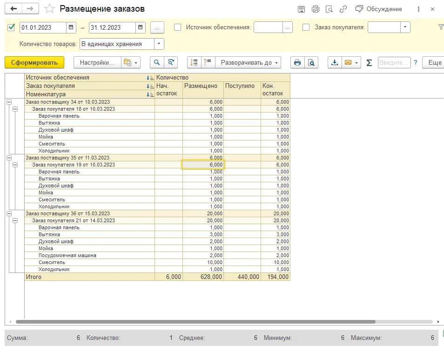This screenshot has width=444, height=352.
Task: Go forward with the right arrow button
Action: click(30, 9)
